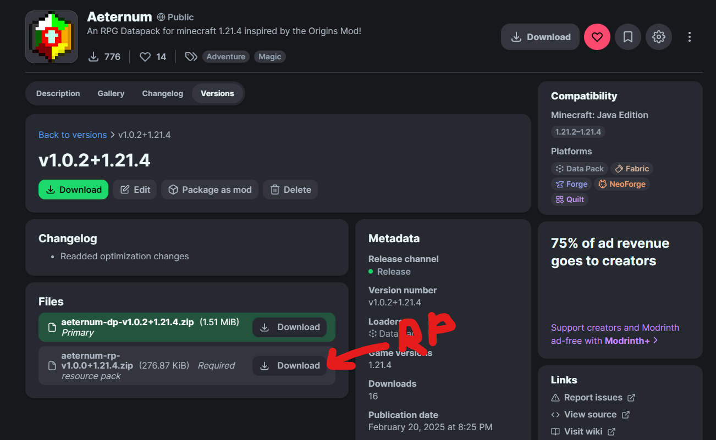Click the green version Download button
The image size is (716, 440).
point(73,190)
